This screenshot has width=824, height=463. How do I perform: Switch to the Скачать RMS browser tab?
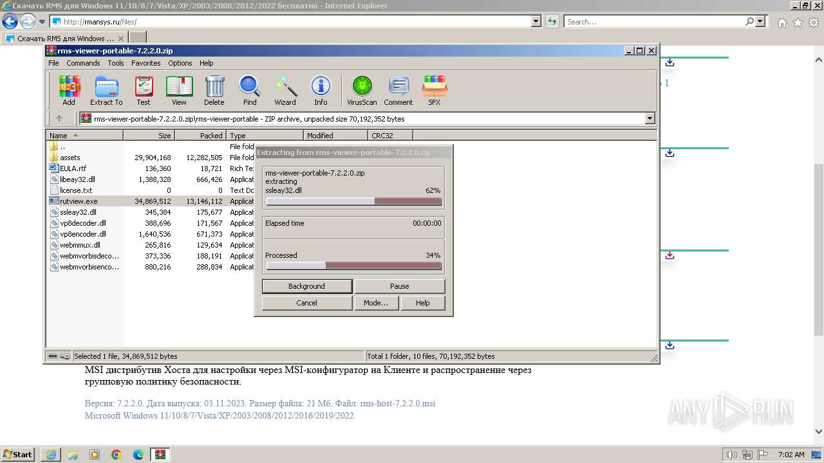point(64,38)
